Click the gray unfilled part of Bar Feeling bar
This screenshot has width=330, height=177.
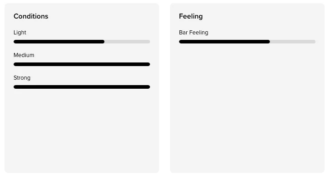pos(292,42)
